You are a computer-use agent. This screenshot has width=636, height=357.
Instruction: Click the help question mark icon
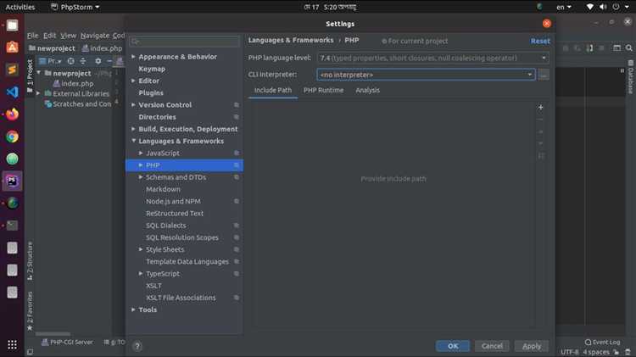pyautogui.click(x=137, y=346)
